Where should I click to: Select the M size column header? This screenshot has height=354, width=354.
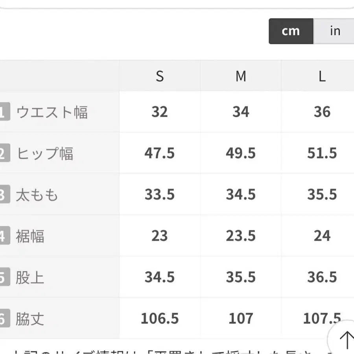coord(241,76)
